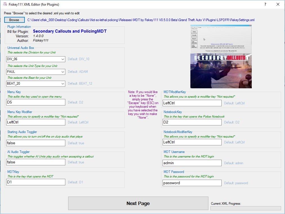Close the XML Editor window
The image size is (285, 214).
click(278, 4)
